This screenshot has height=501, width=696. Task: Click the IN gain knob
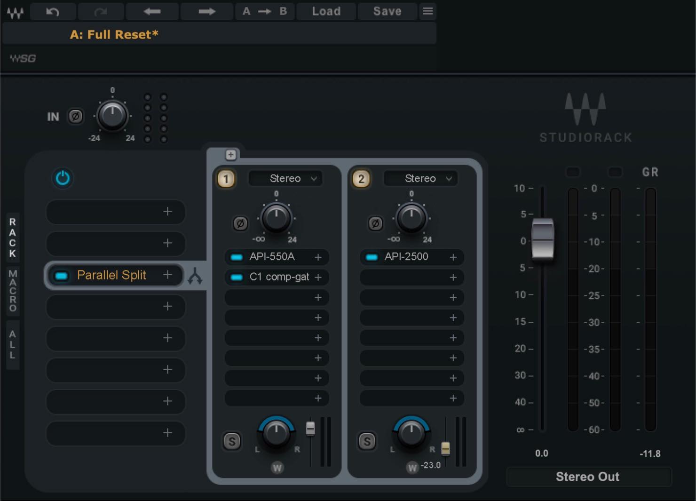pos(112,115)
